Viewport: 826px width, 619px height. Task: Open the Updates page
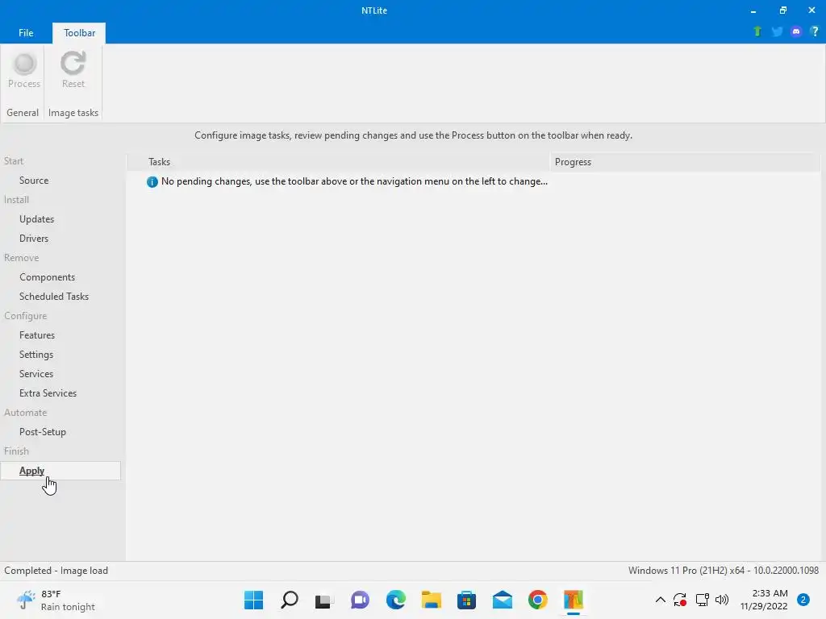pos(36,219)
